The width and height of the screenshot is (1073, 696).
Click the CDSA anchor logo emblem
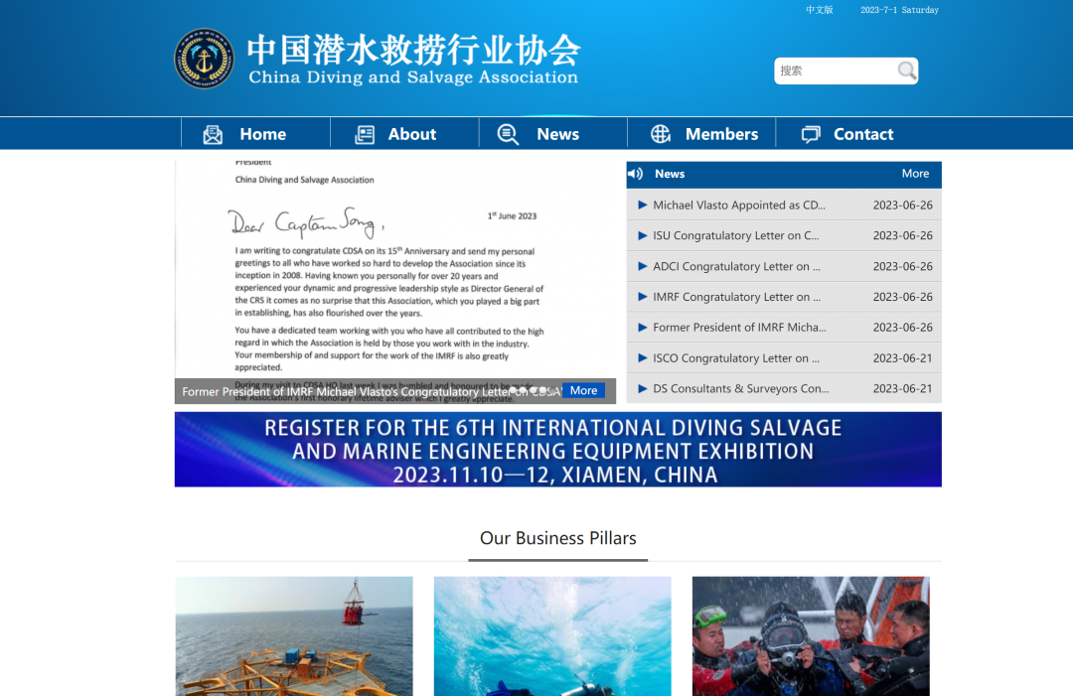(204, 59)
